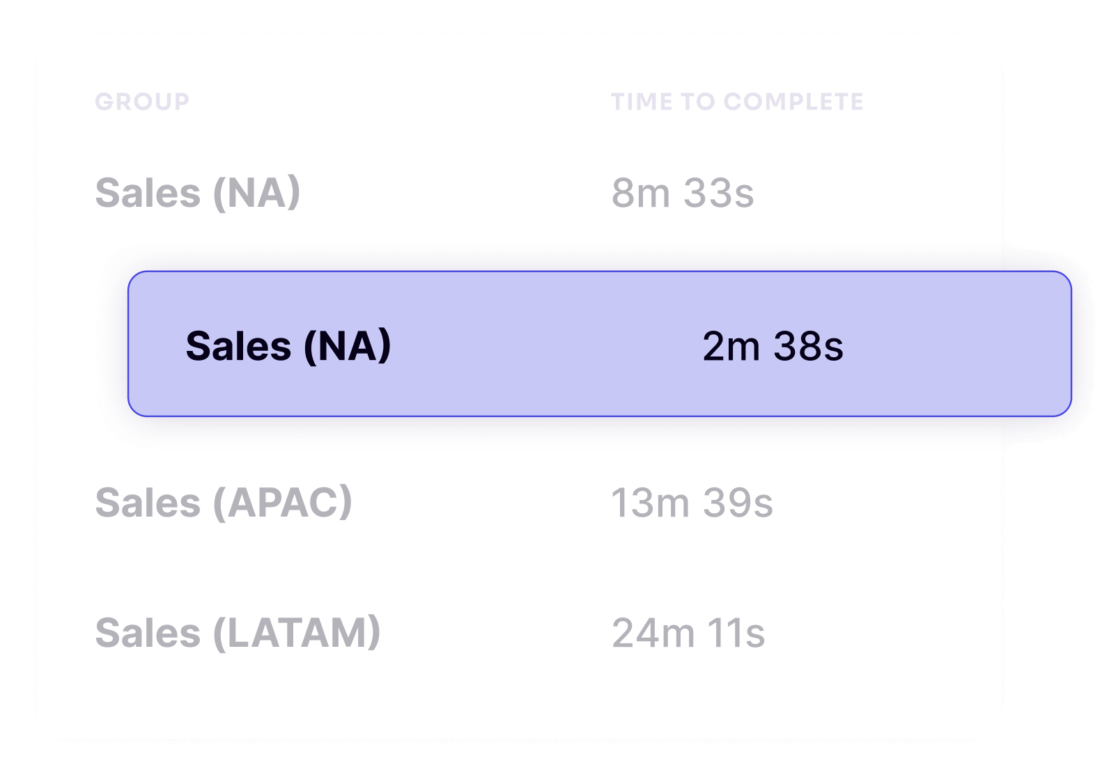Click the word Sales in the LATAM row
Image resolution: width=1109 pixels, height=777 pixels.
148,633
